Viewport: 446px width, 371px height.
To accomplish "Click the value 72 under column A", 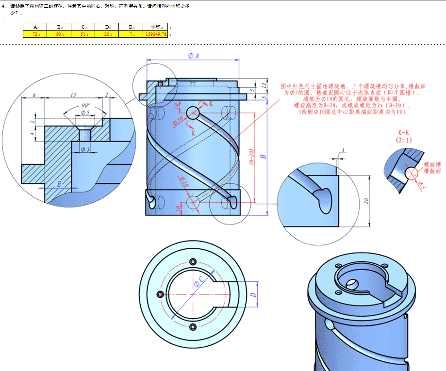I will pyautogui.click(x=35, y=34).
